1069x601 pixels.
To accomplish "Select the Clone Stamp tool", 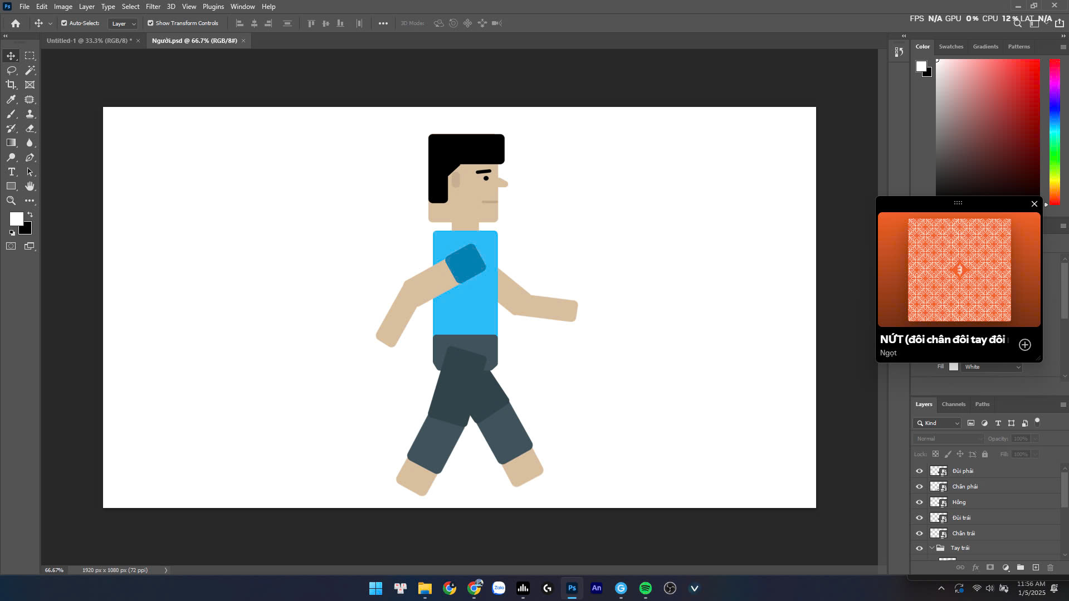I will (x=30, y=114).
